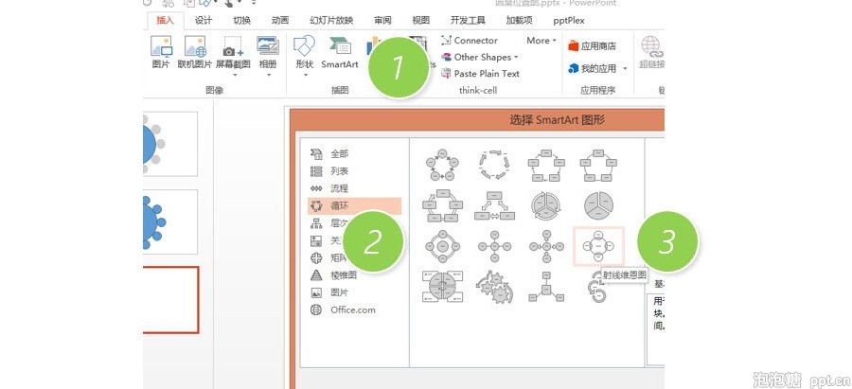Choose the radial cycle layout with outer ring
Viewport: 852px width, 389px height.
coord(442,246)
